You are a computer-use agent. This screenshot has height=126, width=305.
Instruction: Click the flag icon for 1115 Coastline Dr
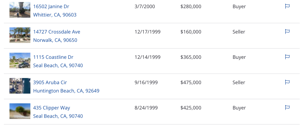pyautogui.click(x=287, y=57)
